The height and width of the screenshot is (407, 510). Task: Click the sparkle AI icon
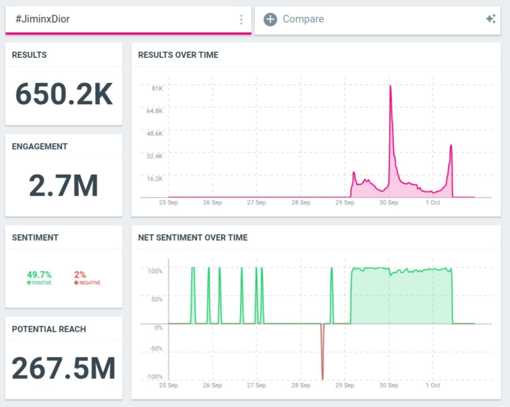(x=491, y=19)
